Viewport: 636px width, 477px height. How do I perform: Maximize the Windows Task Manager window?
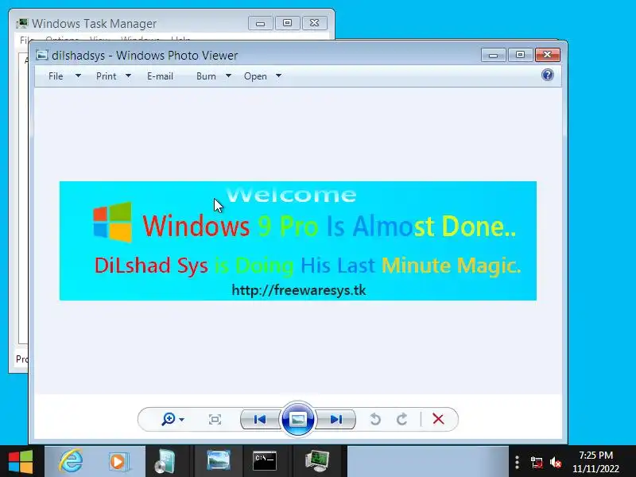point(287,23)
